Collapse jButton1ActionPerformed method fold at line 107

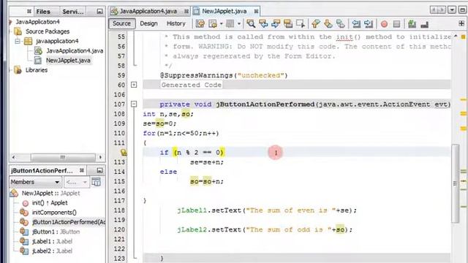coord(134,104)
